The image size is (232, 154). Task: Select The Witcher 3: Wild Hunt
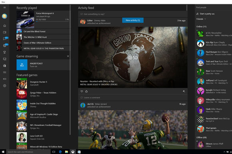43,37
